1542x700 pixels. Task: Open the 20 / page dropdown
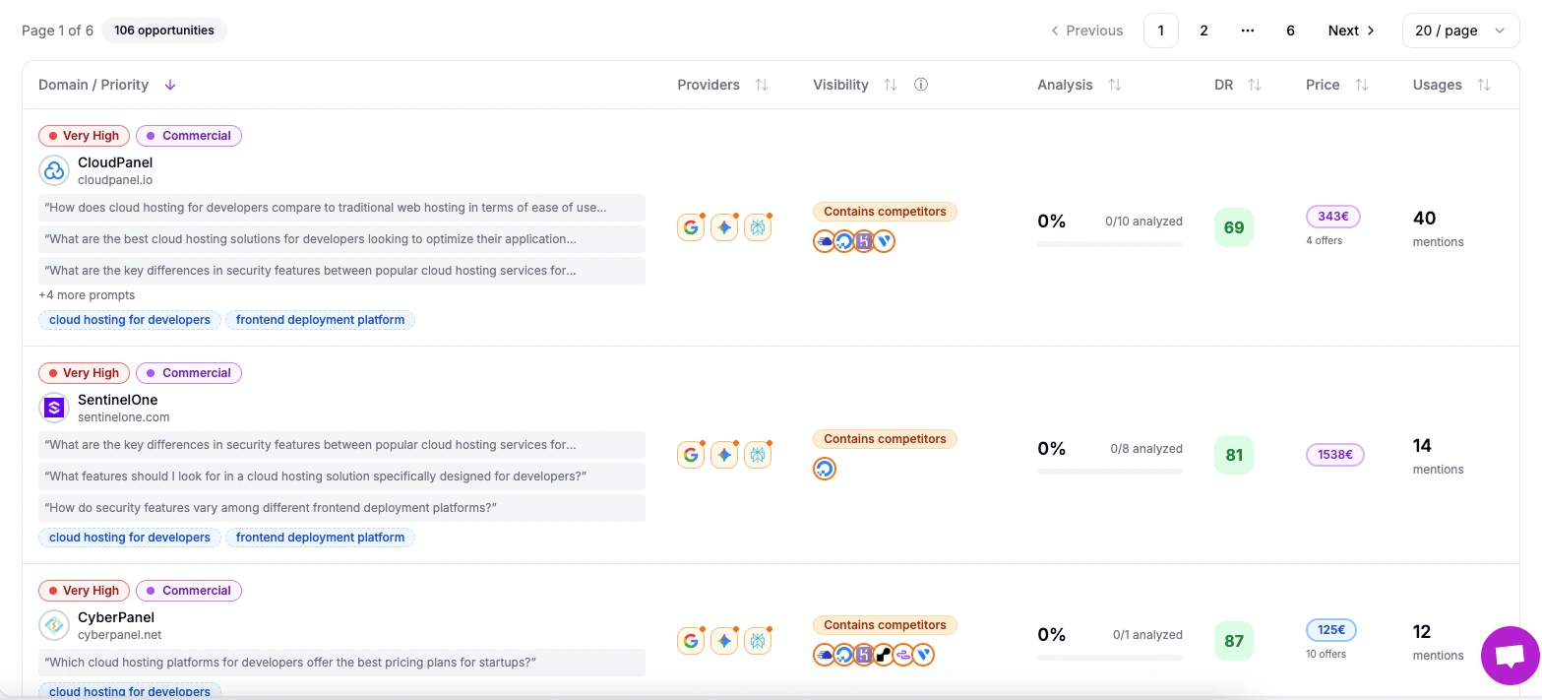(1460, 31)
